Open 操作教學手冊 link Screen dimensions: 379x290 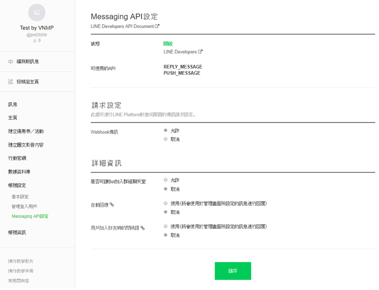(x=20, y=271)
